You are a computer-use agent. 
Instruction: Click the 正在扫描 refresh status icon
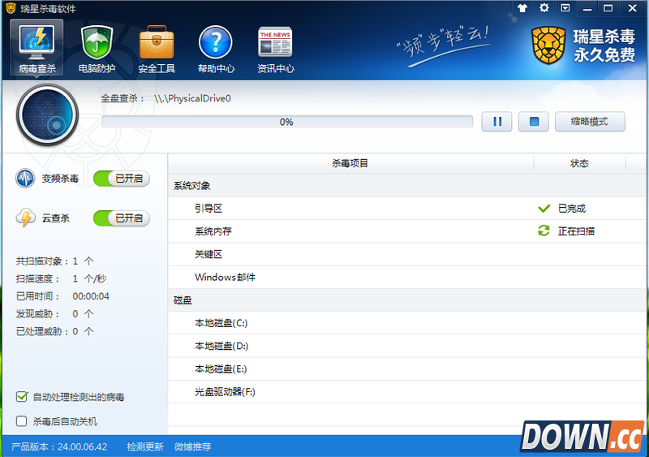click(544, 231)
